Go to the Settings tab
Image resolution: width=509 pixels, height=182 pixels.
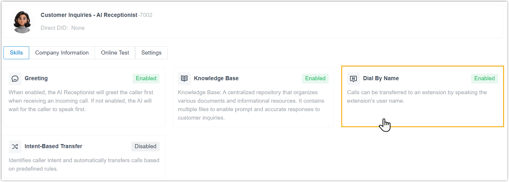tap(151, 53)
